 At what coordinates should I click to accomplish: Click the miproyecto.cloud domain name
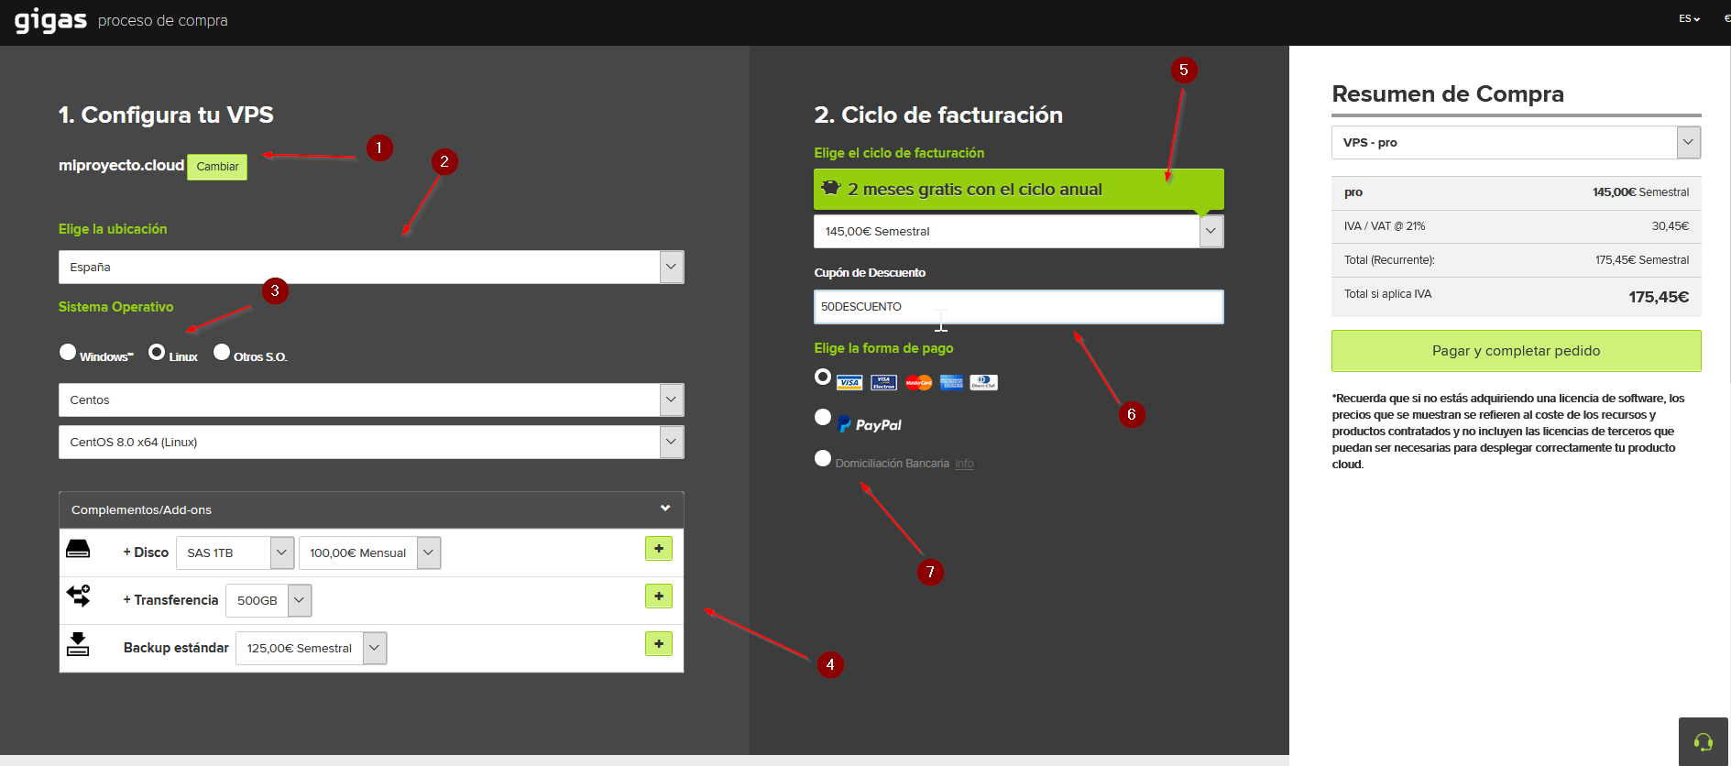coord(121,166)
